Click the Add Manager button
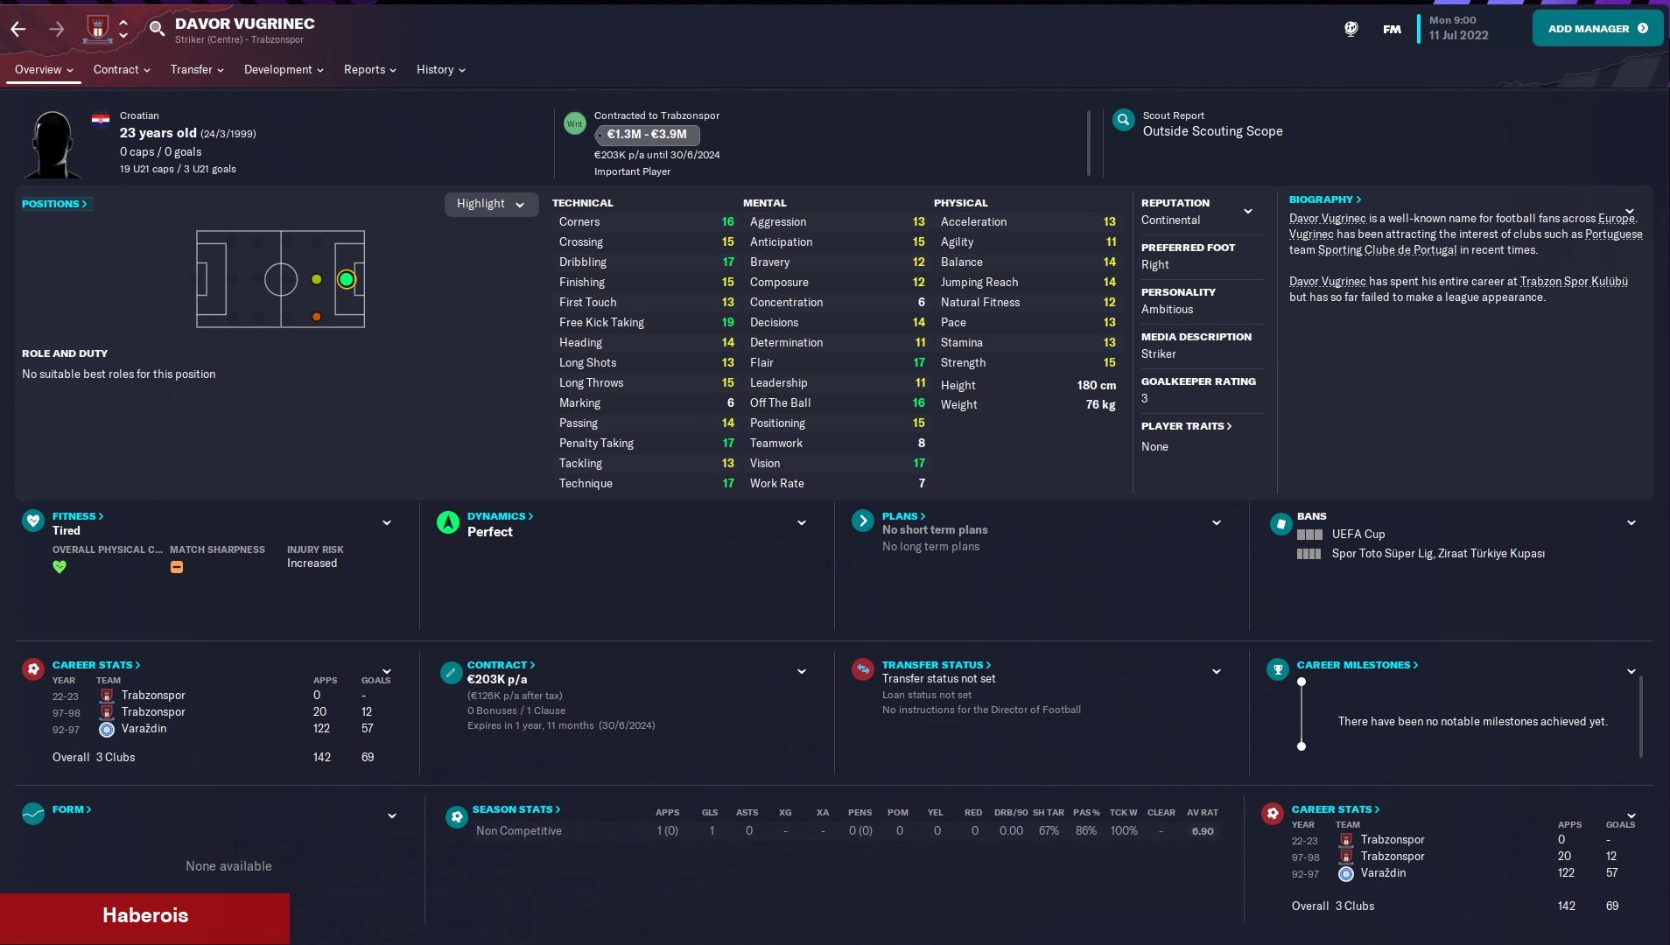The image size is (1670, 945). click(1596, 29)
